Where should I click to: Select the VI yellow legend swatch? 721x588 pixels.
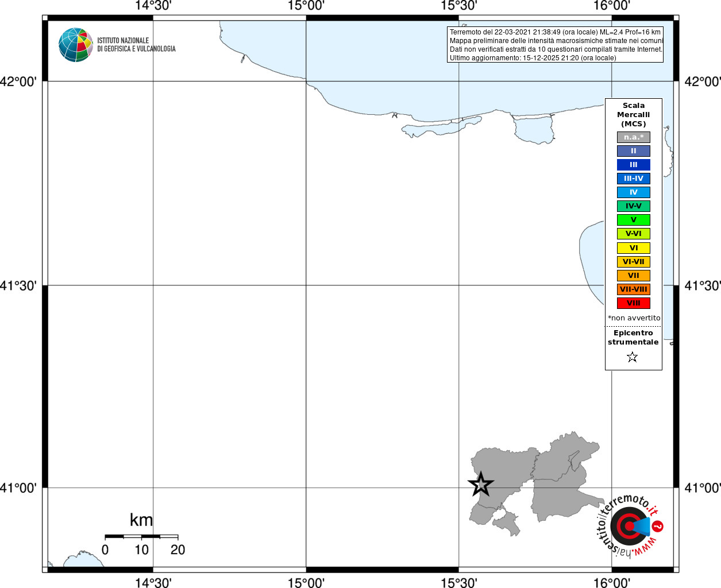click(x=634, y=248)
